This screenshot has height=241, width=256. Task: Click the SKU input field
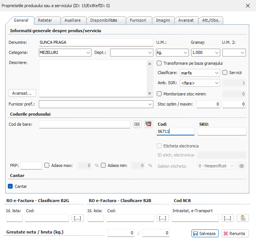click(222, 131)
